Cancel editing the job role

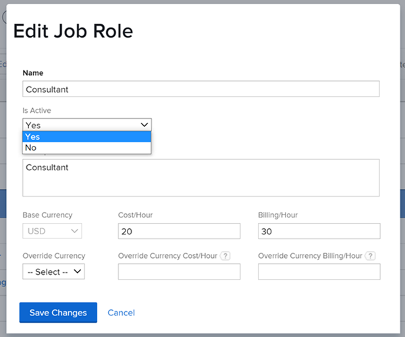[x=121, y=313]
